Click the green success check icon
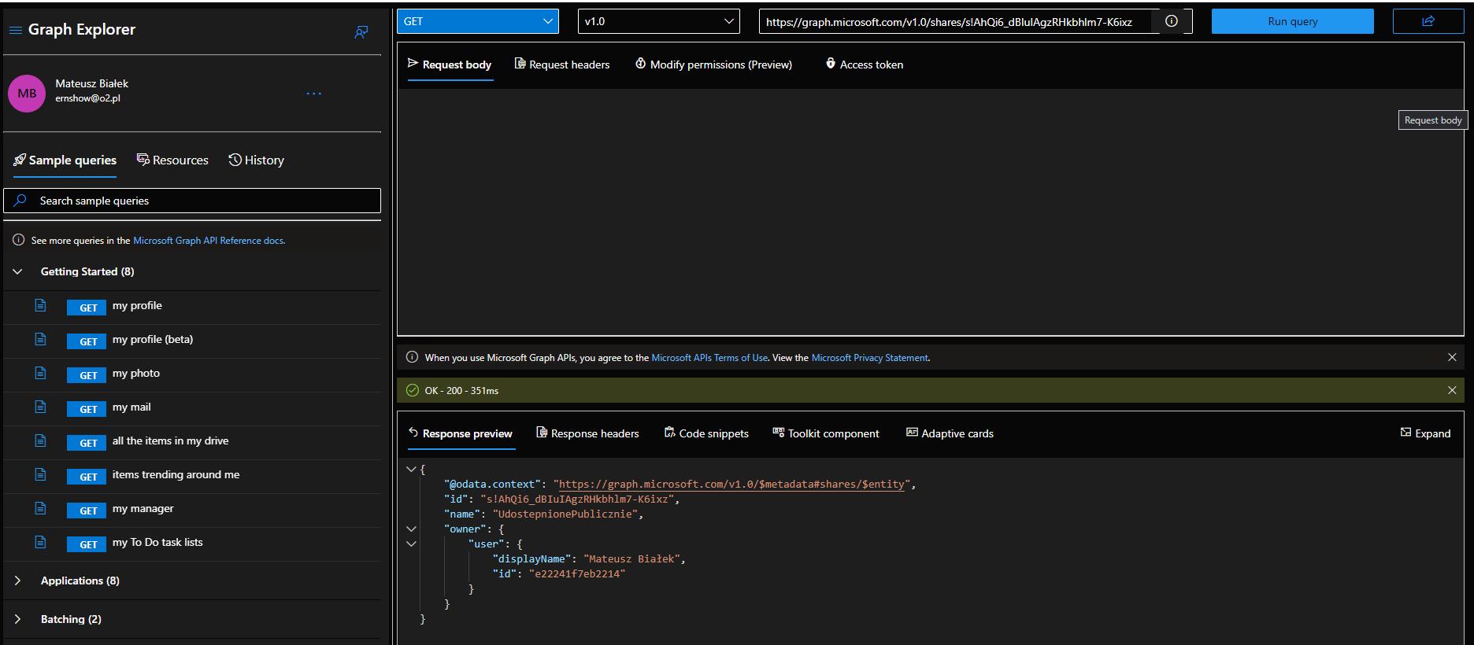This screenshot has width=1474, height=645. click(413, 390)
